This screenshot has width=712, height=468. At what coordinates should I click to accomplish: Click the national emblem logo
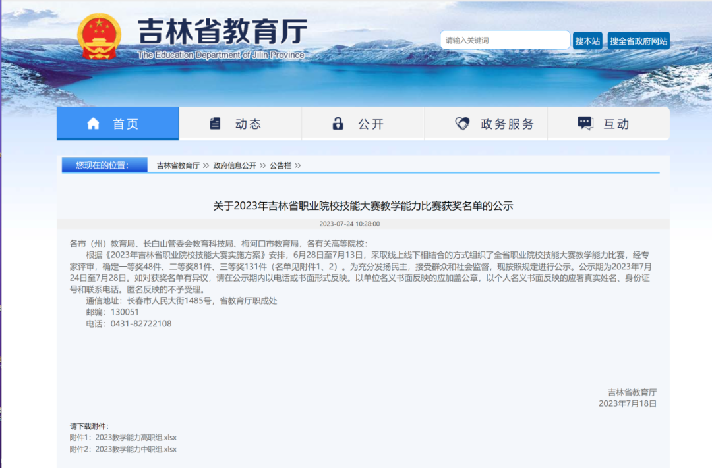99,36
